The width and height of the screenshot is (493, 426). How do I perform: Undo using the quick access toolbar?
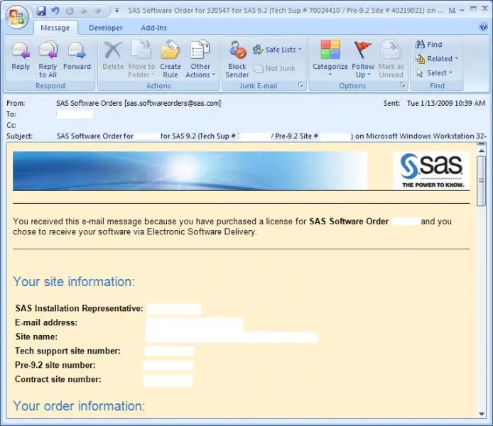pyautogui.click(x=55, y=11)
